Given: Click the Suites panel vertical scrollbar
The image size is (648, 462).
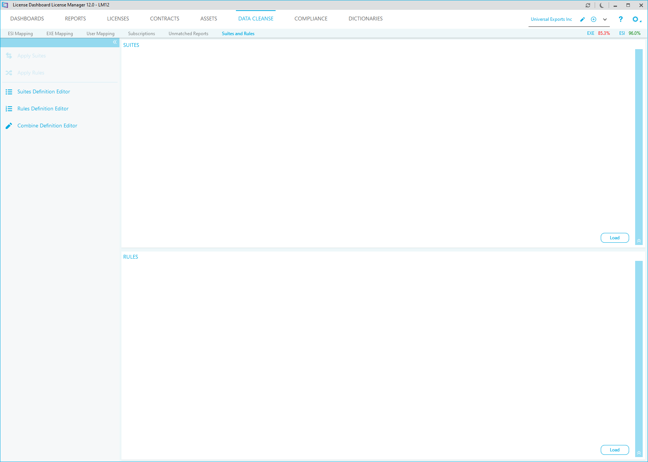Looking at the screenshot, I should [x=639, y=144].
